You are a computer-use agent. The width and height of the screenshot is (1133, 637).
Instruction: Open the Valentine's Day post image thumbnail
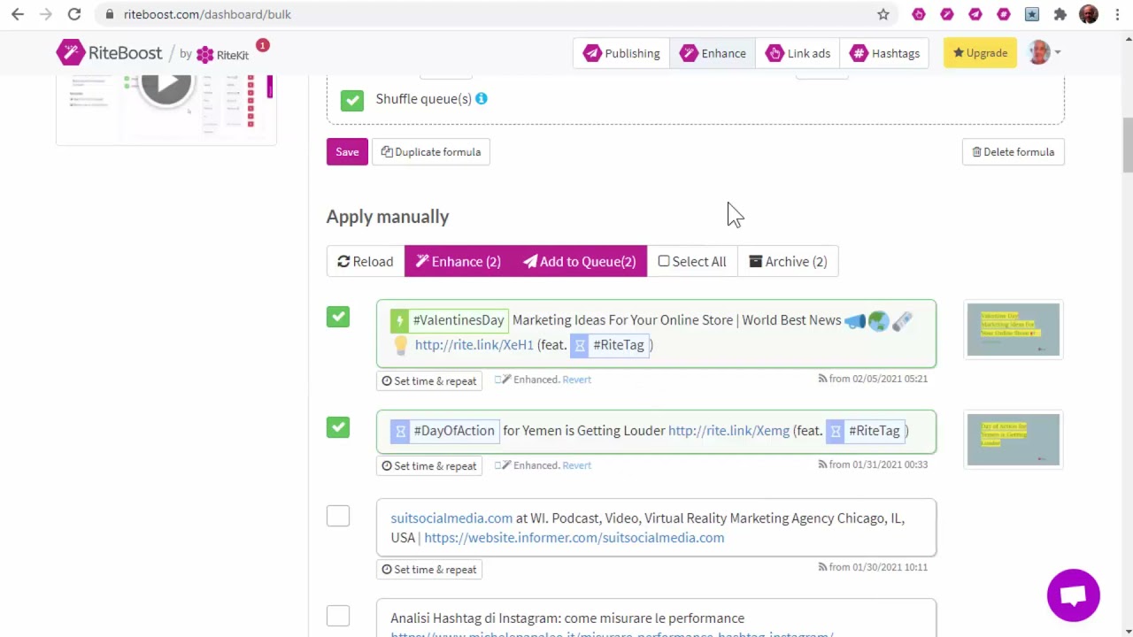pos(1014,329)
